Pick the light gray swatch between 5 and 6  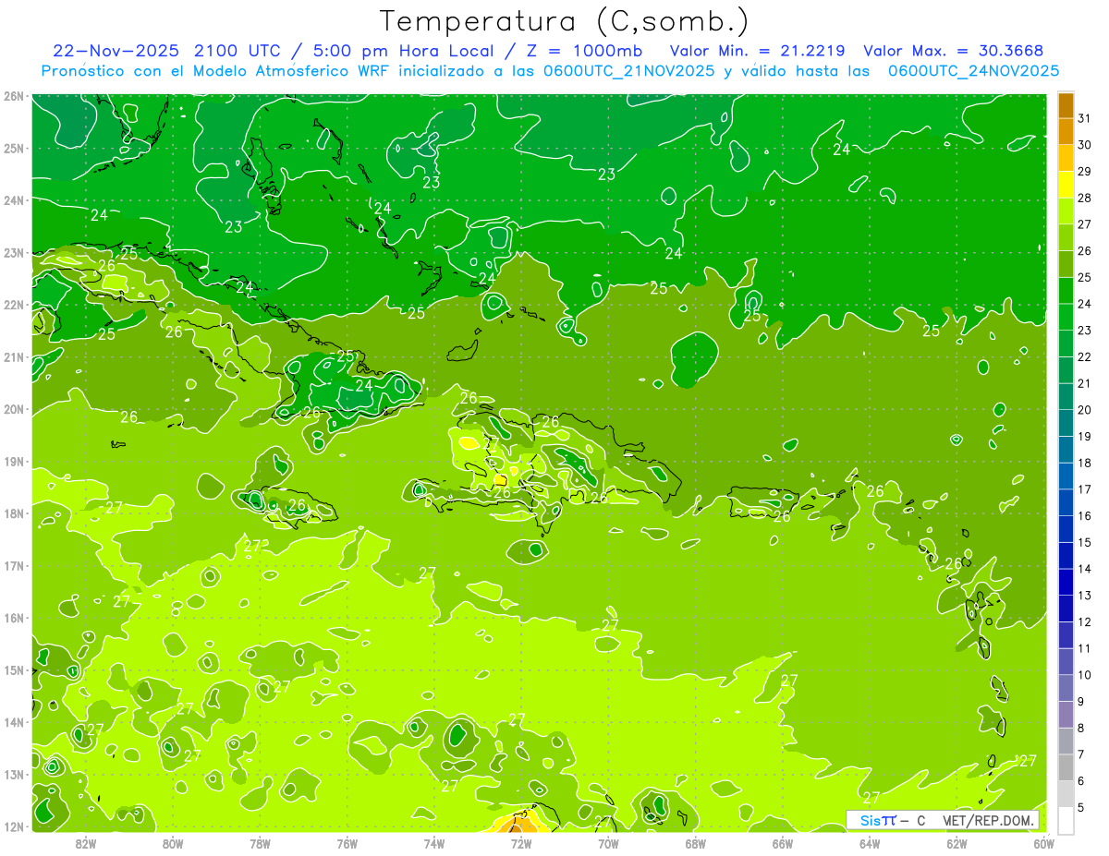[1066, 793]
